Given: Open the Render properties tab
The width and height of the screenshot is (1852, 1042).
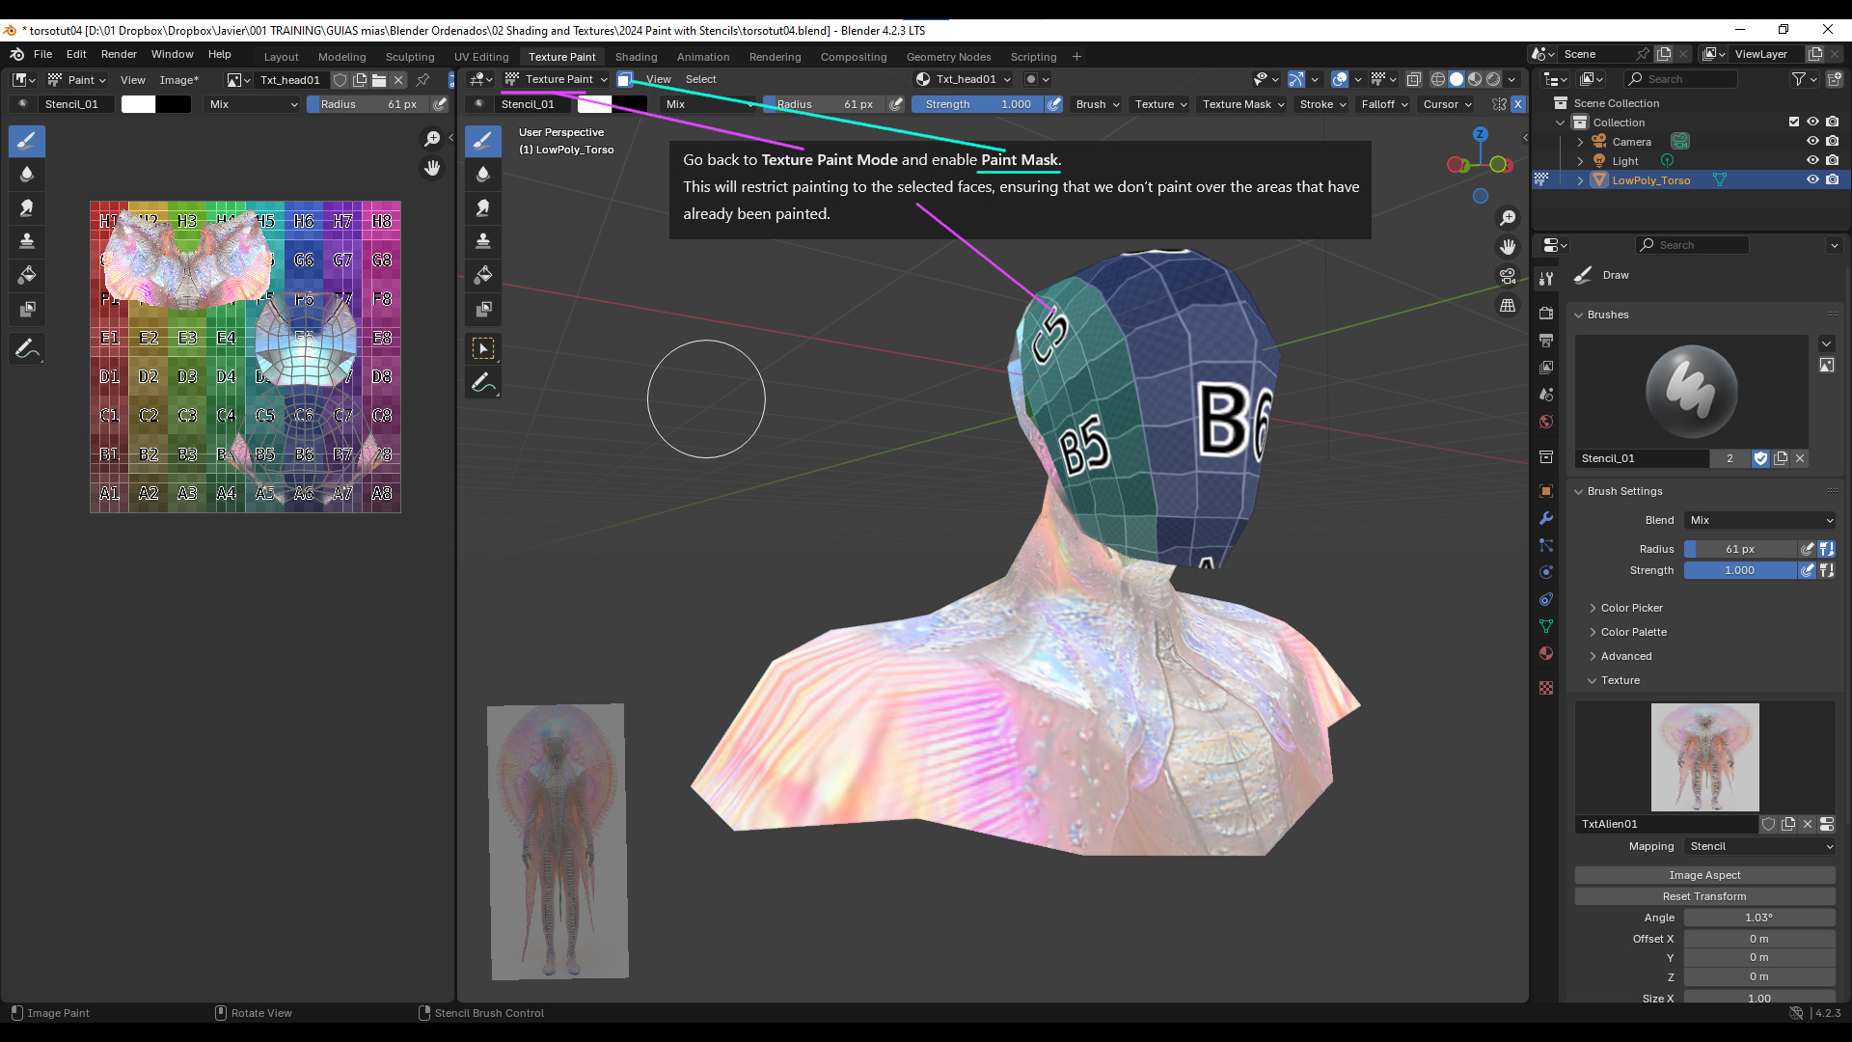Looking at the screenshot, I should click(1546, 314).
